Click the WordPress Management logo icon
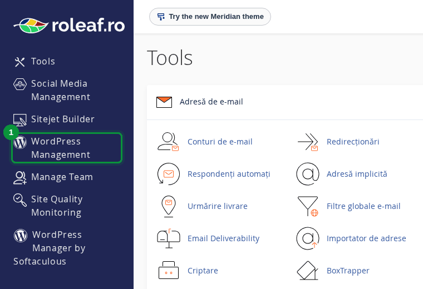The image size is (423, 289). point(20,142)
